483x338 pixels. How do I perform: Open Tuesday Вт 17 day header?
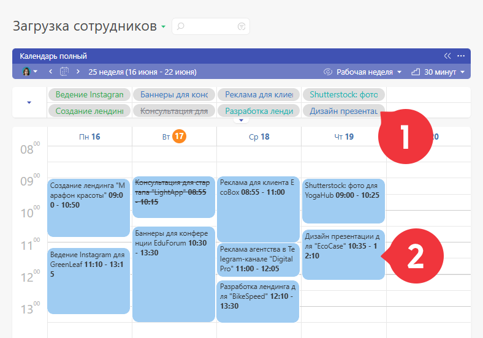pos(174,137)
